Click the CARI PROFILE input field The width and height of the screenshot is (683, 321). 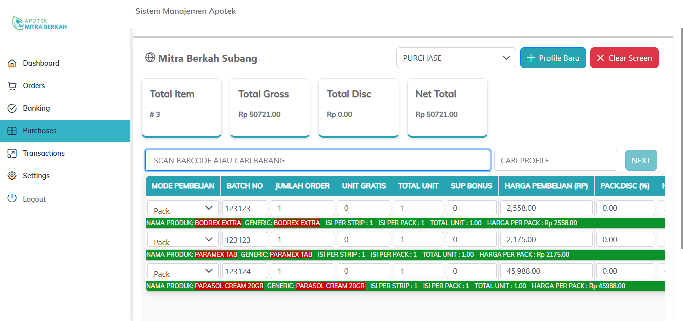555,160
